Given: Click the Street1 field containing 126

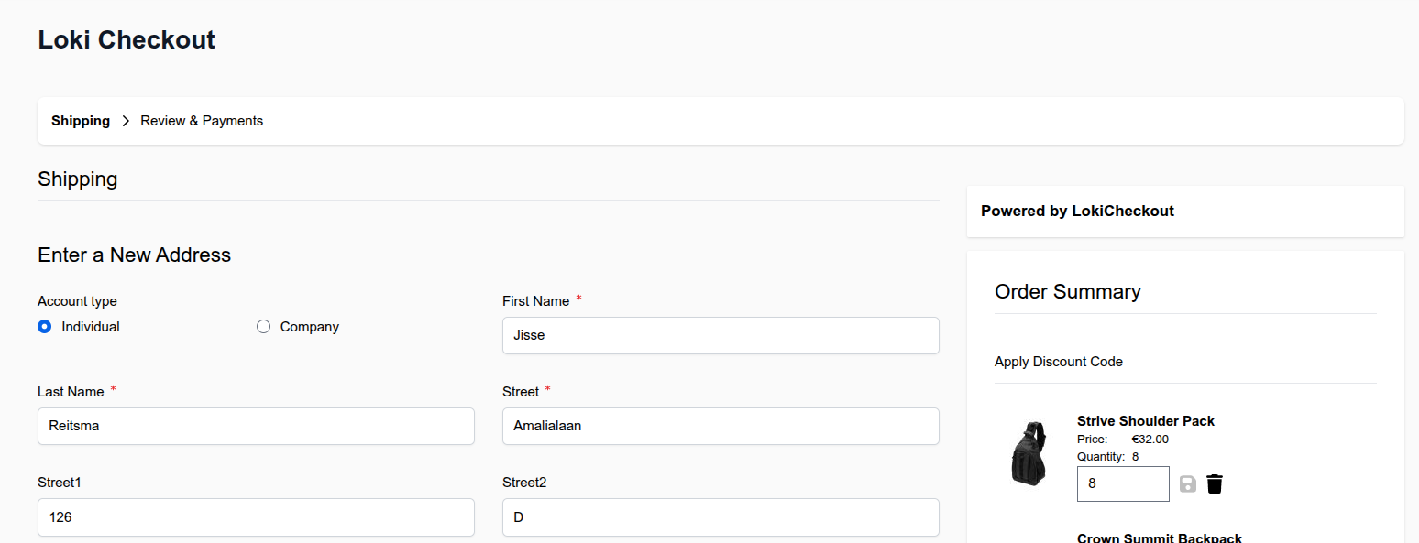Looking at the screenshot, I should [256, 516].
